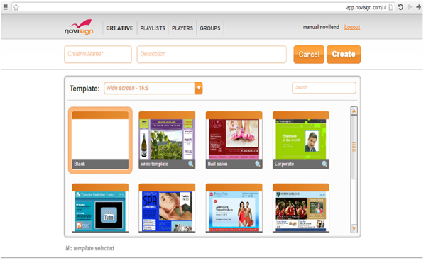Reload the page with the refresh icon
Image resolution: width=426 pixels, height=263 pixels.
click(x=400, y=7)
